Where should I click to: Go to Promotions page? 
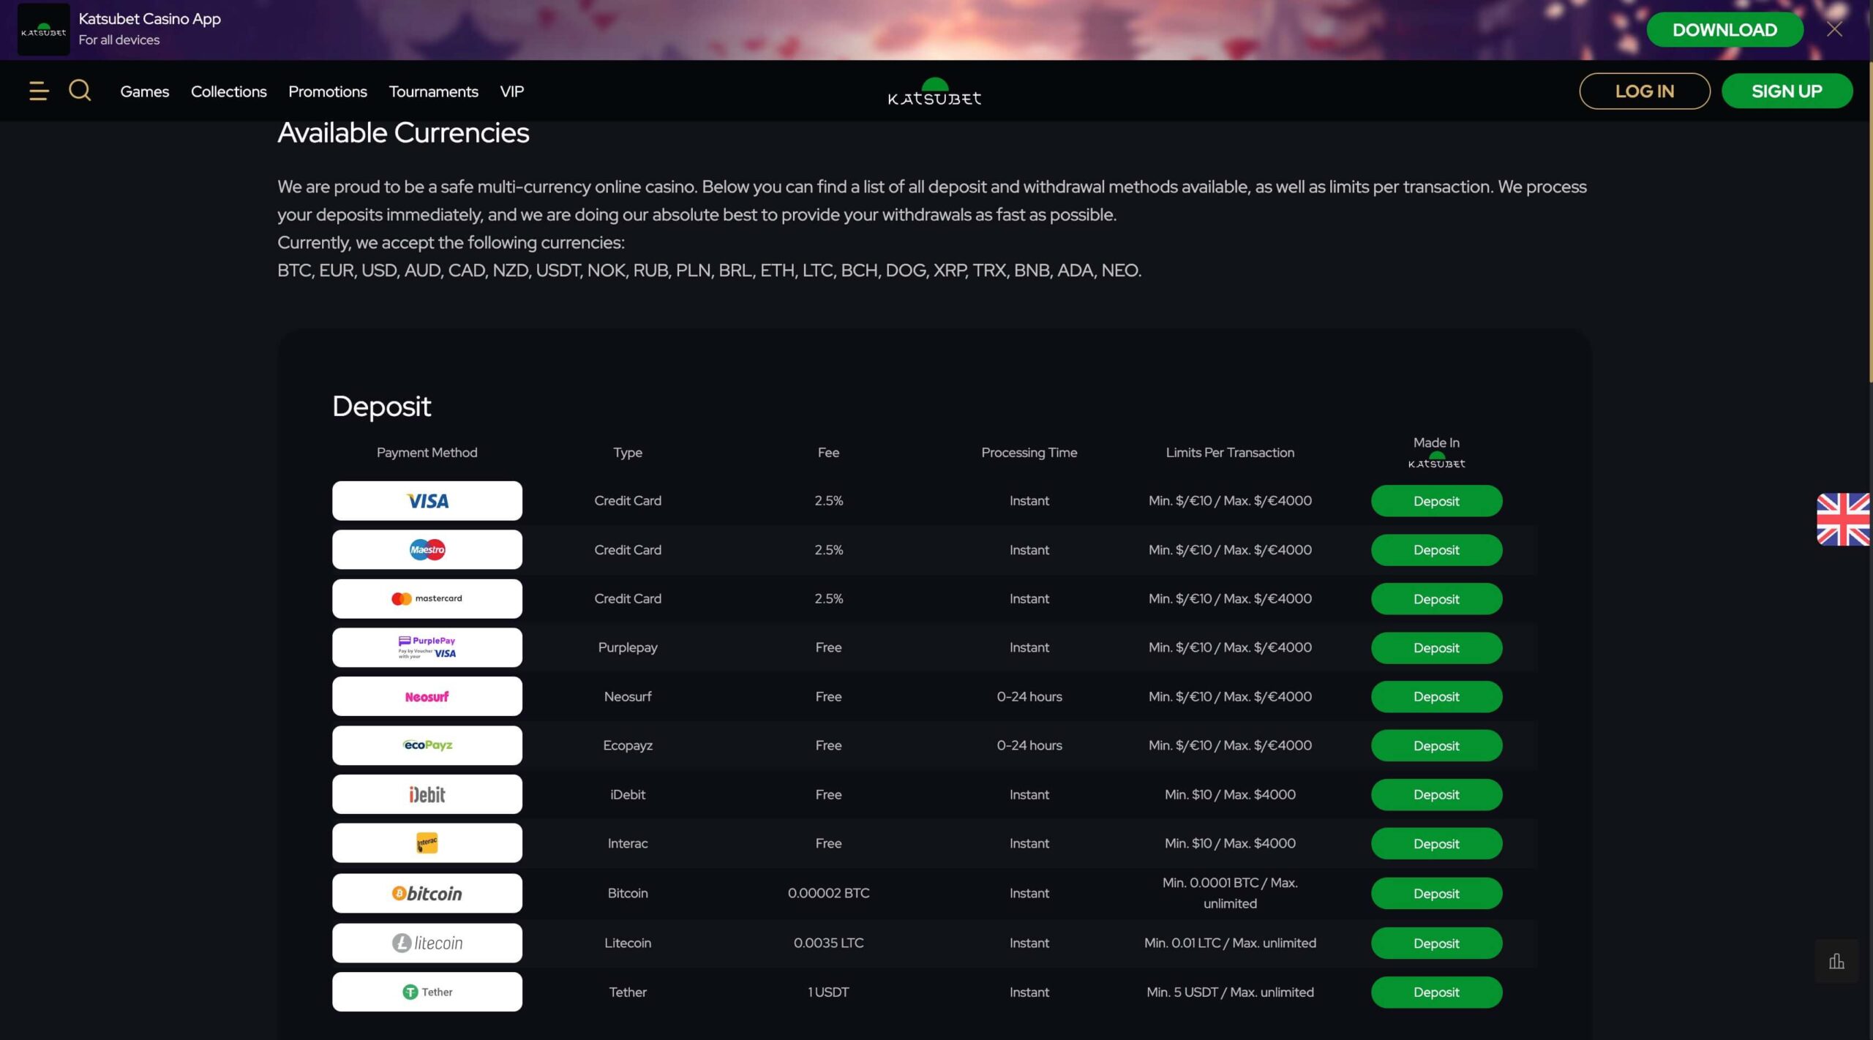(328, 91)
